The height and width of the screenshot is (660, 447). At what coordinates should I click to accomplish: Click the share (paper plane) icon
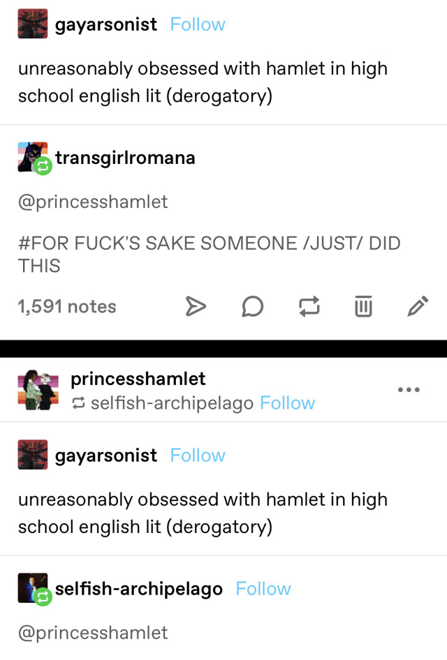tap(196, 306)
